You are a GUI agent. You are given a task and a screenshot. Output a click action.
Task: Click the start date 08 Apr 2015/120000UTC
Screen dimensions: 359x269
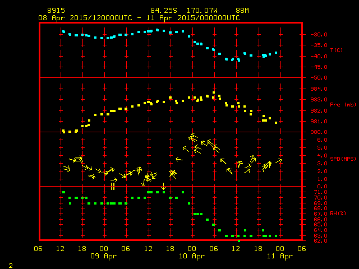(x=85, y=18)
